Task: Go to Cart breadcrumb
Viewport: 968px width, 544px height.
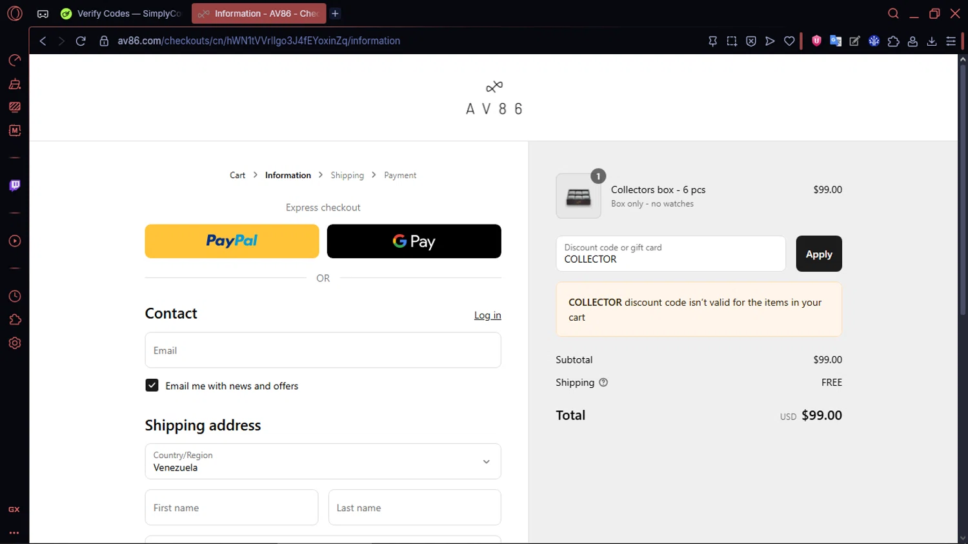Action: pyautogui.click(x=237, y=175)
